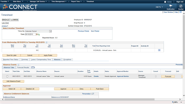Open the NavBar compass icon
Viewport: 185px width, 104px height.
[181, 6]
